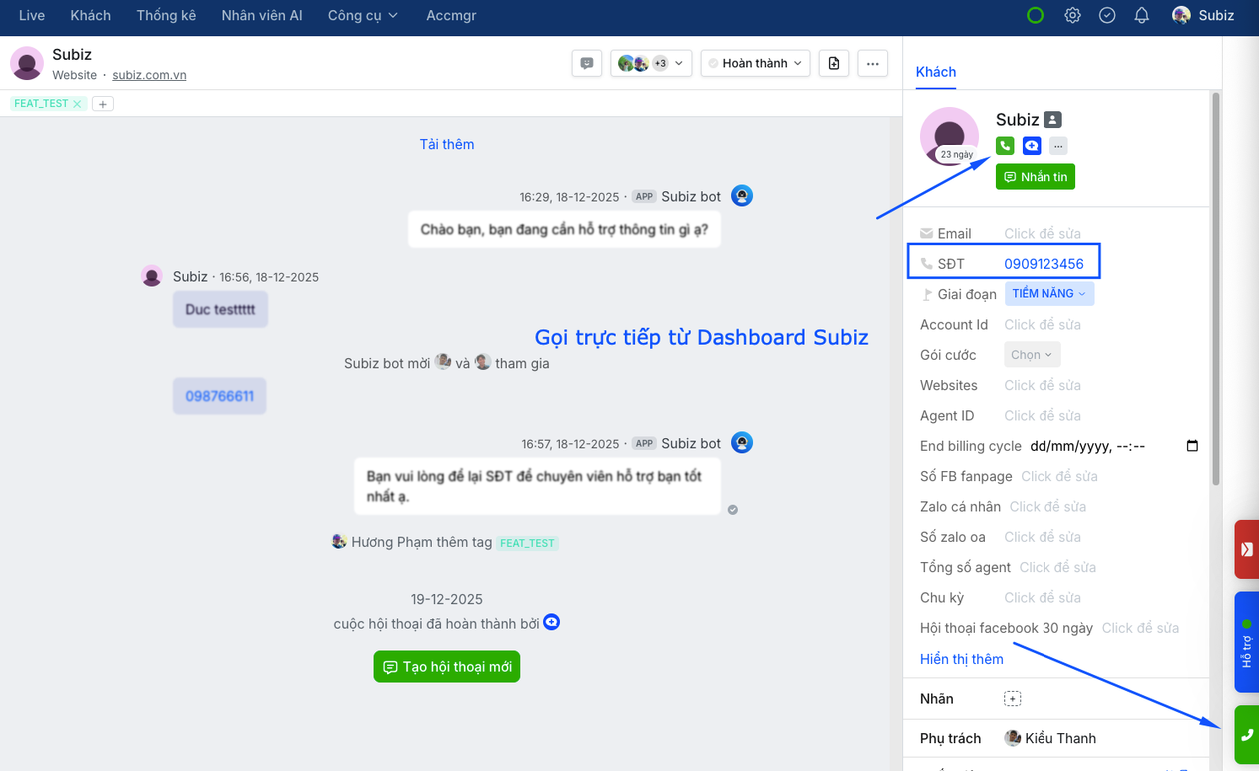Click the Tạo hội thoại mới button

(x=446, y=667)
